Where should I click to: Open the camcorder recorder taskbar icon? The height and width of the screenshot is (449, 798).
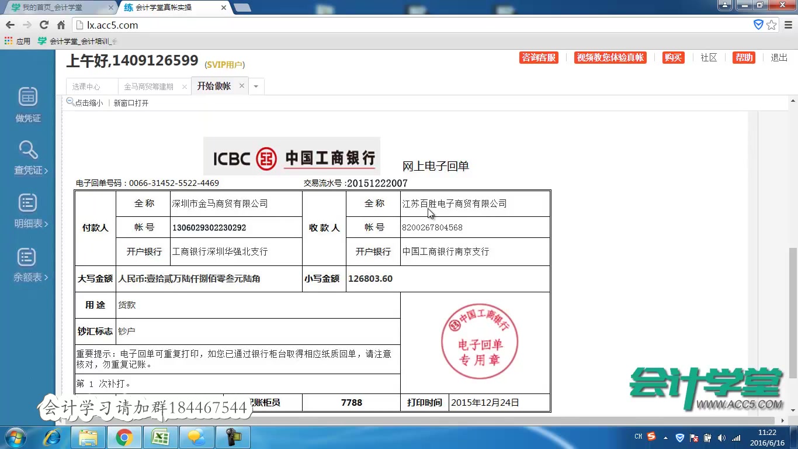[x=233, y=437]
